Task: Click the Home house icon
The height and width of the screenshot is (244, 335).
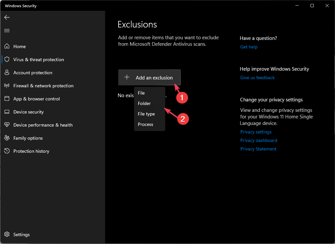Action: (x=7, y=46)
